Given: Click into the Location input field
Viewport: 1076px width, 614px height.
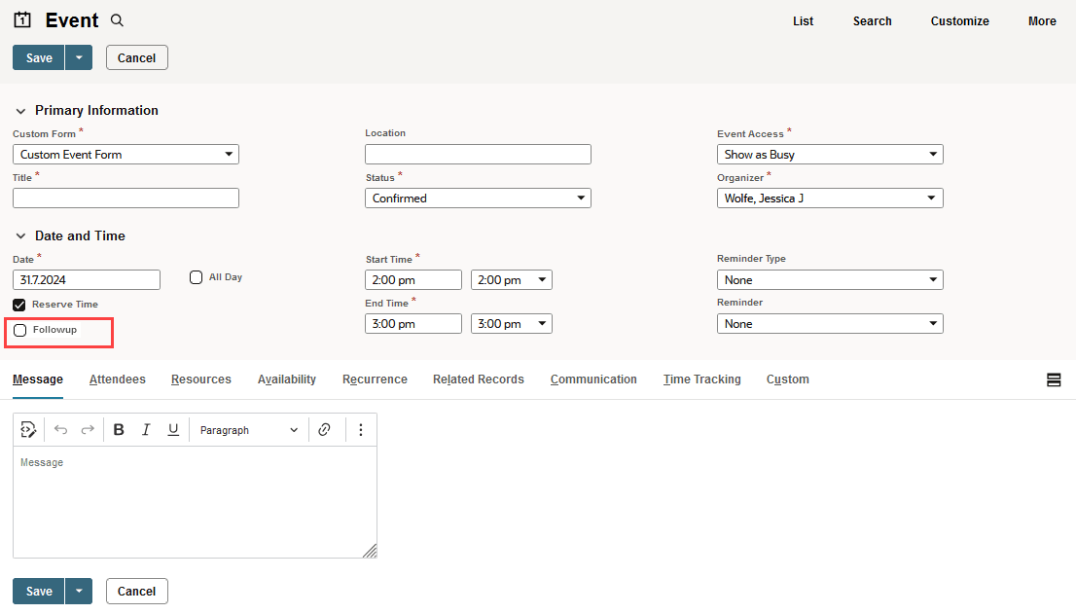Looking at the screenshot, I should pyautogui.click(x=478, y=155).
